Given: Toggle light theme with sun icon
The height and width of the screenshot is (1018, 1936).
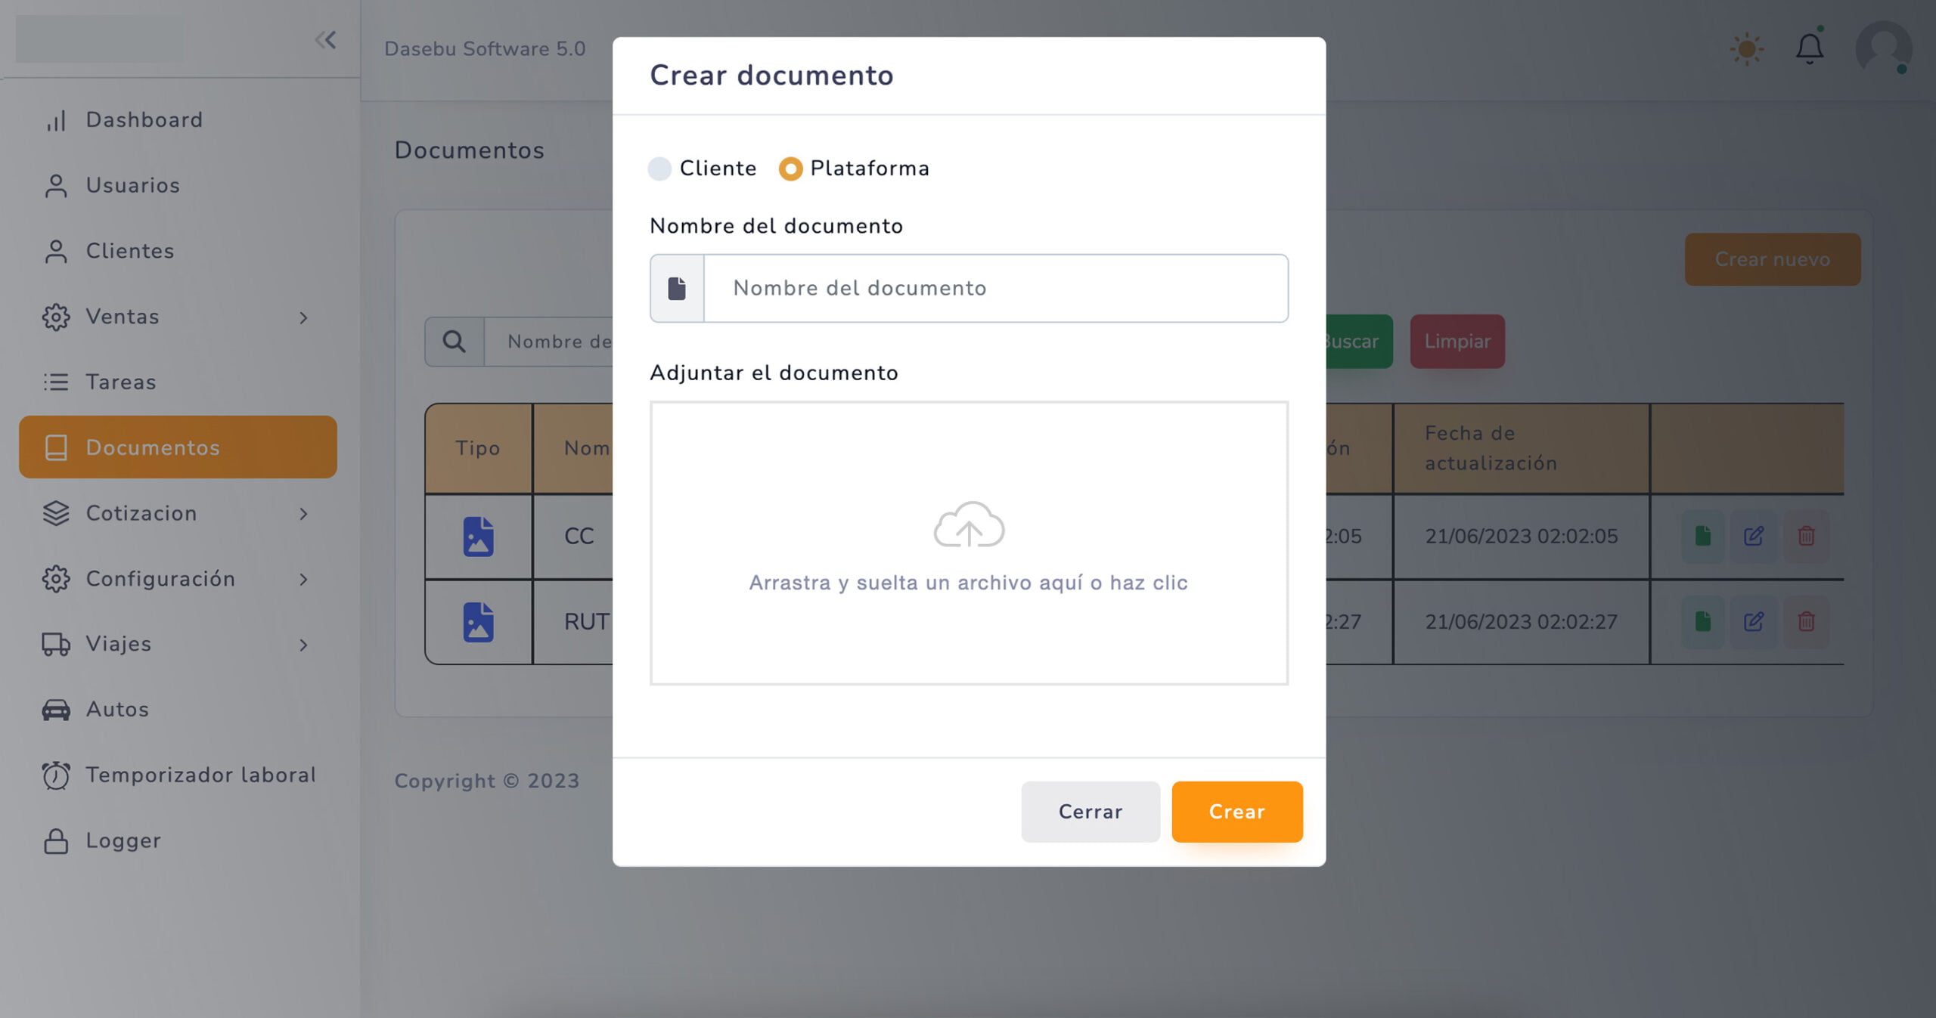Looking at the screenshot, I should pos(1747,49).
